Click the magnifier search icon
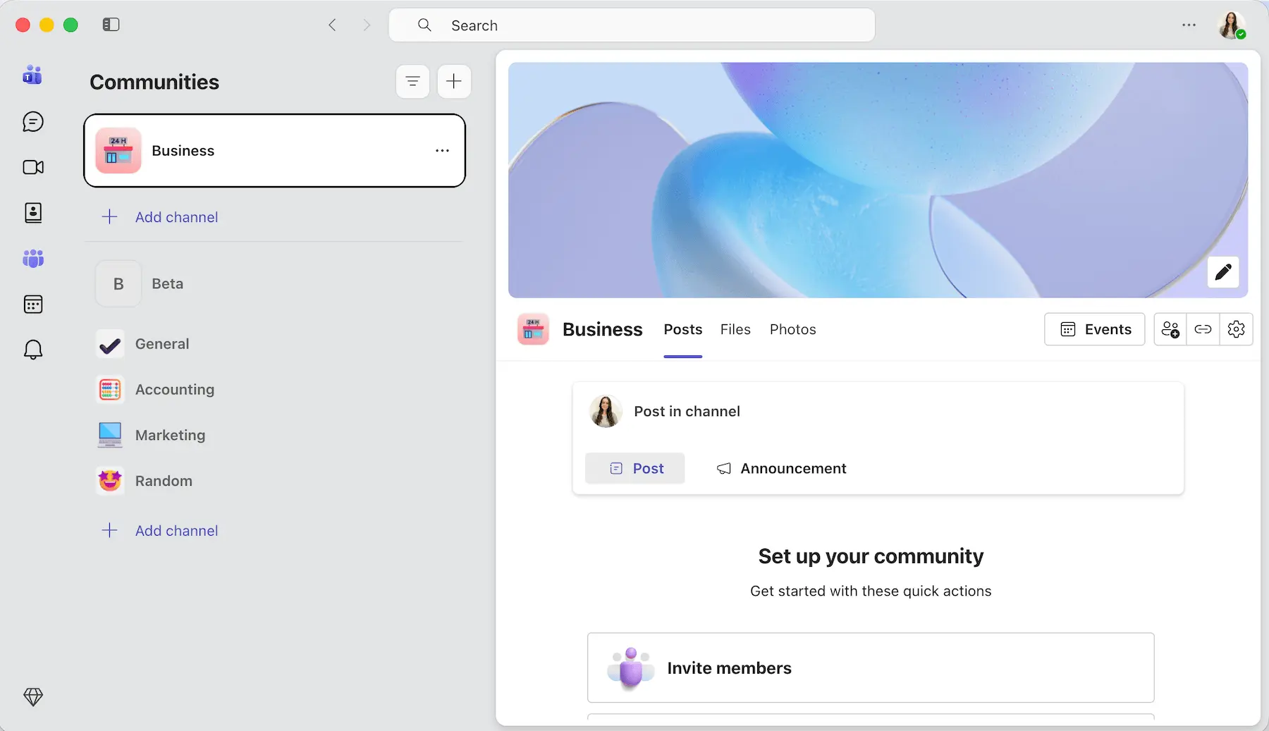 (424, 25)
